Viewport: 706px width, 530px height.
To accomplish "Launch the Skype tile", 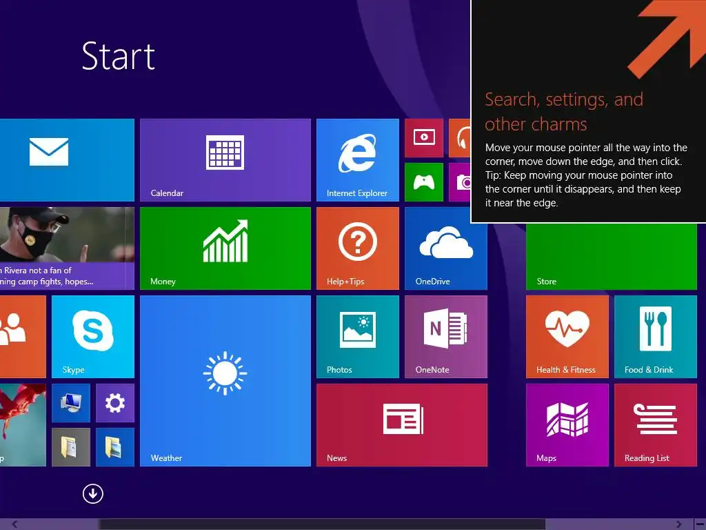I will (93, 337).
